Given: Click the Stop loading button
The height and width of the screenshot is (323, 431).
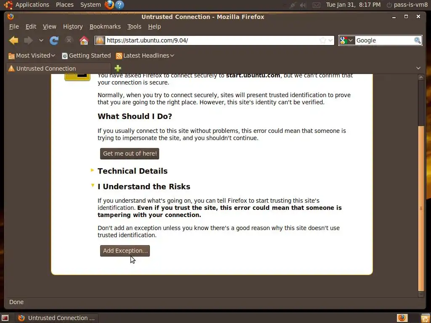Looking at the screenshot, I should pyautogui.click(x=69, y=40).
